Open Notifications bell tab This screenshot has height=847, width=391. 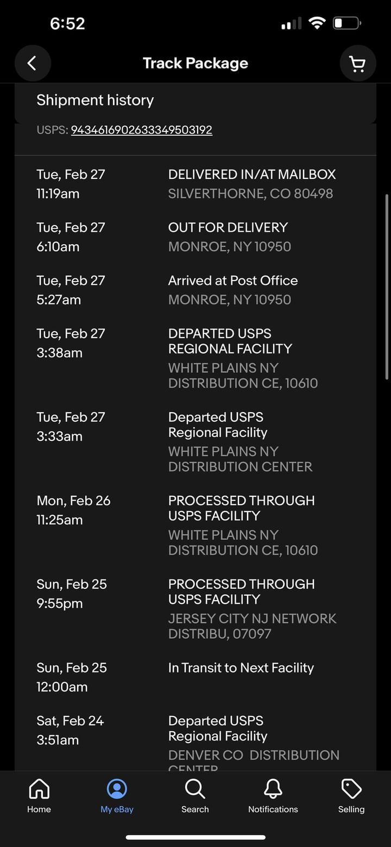point(273,795)
